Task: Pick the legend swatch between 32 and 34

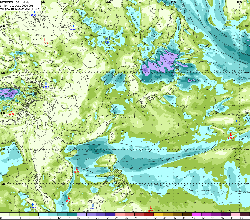Action: pyautogui.click(x=158, y=214)
